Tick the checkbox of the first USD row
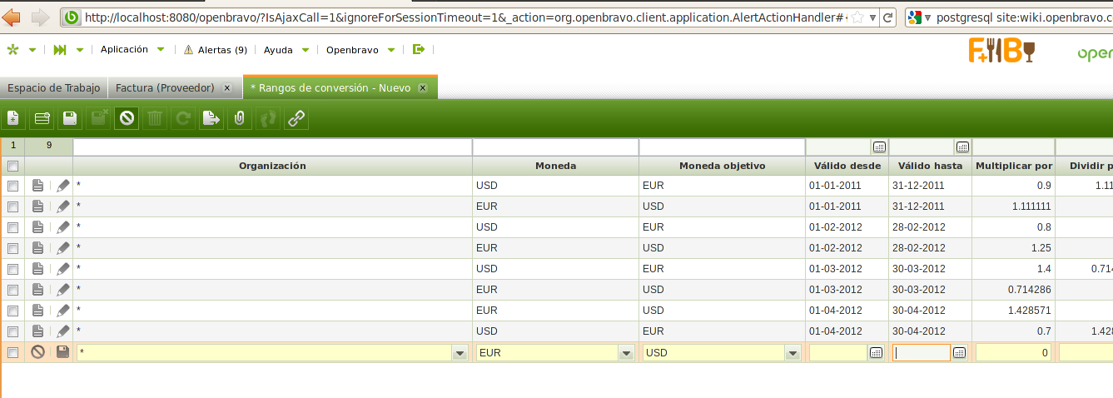 [x=12, y=186]
